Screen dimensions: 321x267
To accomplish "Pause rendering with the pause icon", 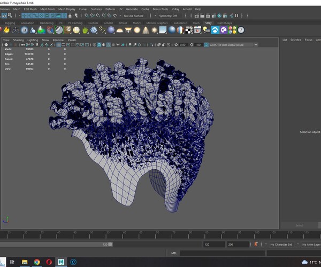I will click(x=236, y=15).
